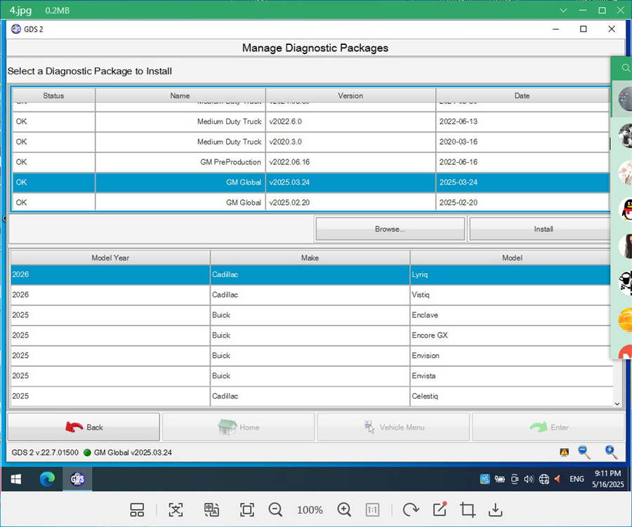
Task: Click the yellow warning icon in GDS status bar
Action: [565, 452]
